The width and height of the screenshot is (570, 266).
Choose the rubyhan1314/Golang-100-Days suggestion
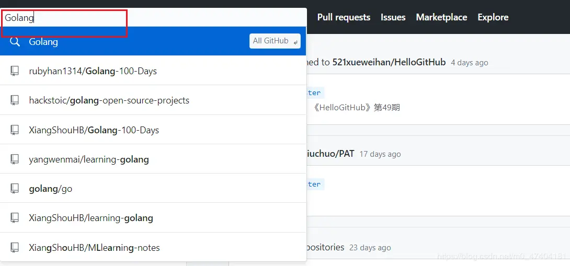point(93,71)
